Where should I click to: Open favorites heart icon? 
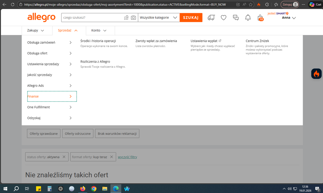pos(223,18)
